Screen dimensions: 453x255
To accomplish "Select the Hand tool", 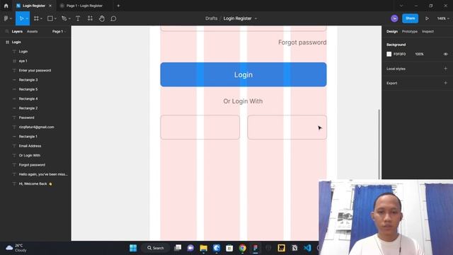I will (x=102, y=18).
